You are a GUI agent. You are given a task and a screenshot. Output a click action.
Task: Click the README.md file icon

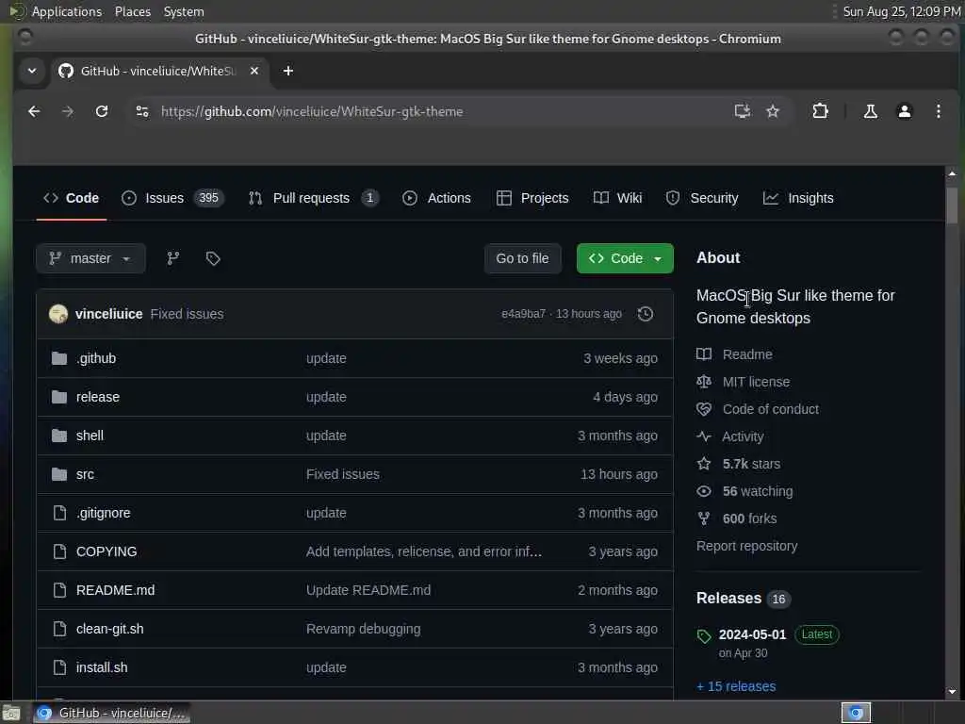click(59, 590)
